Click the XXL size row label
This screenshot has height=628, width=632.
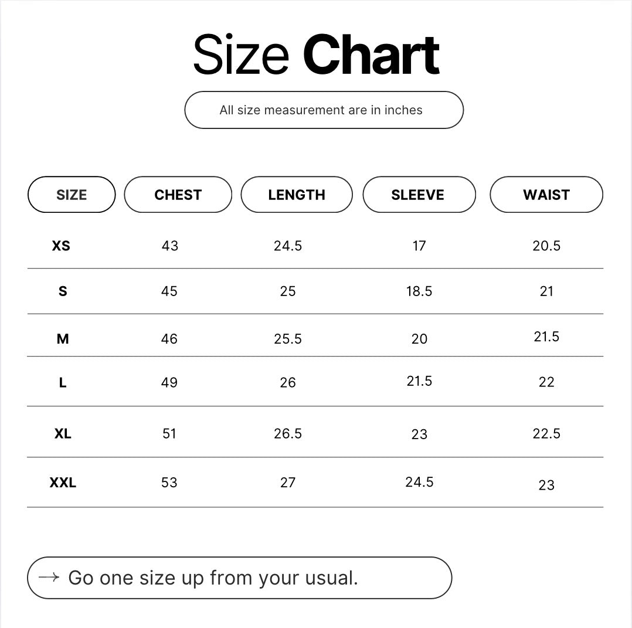click(63, 483)
